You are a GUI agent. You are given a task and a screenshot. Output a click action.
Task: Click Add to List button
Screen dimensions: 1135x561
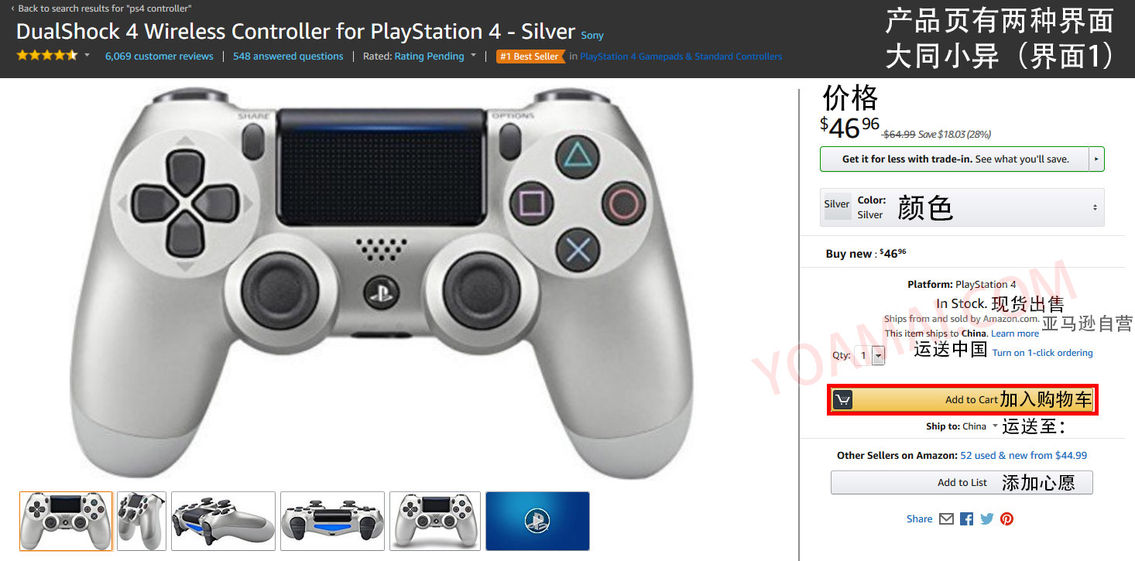(x=962, y=482)
